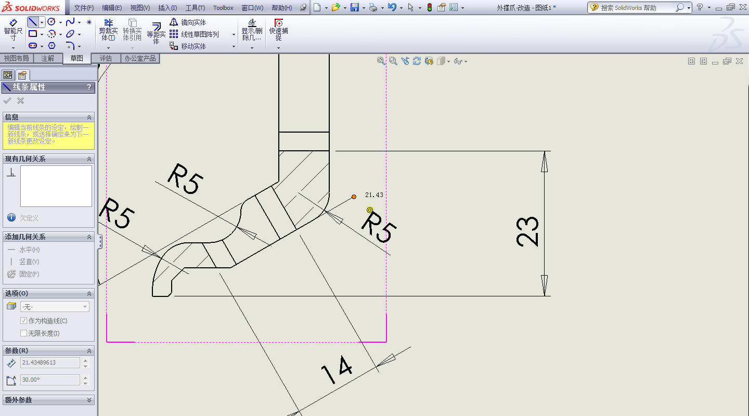The height and width of the screenshot is (416, 749).
Task: Click the Undo icon
Action: point(392,7)
